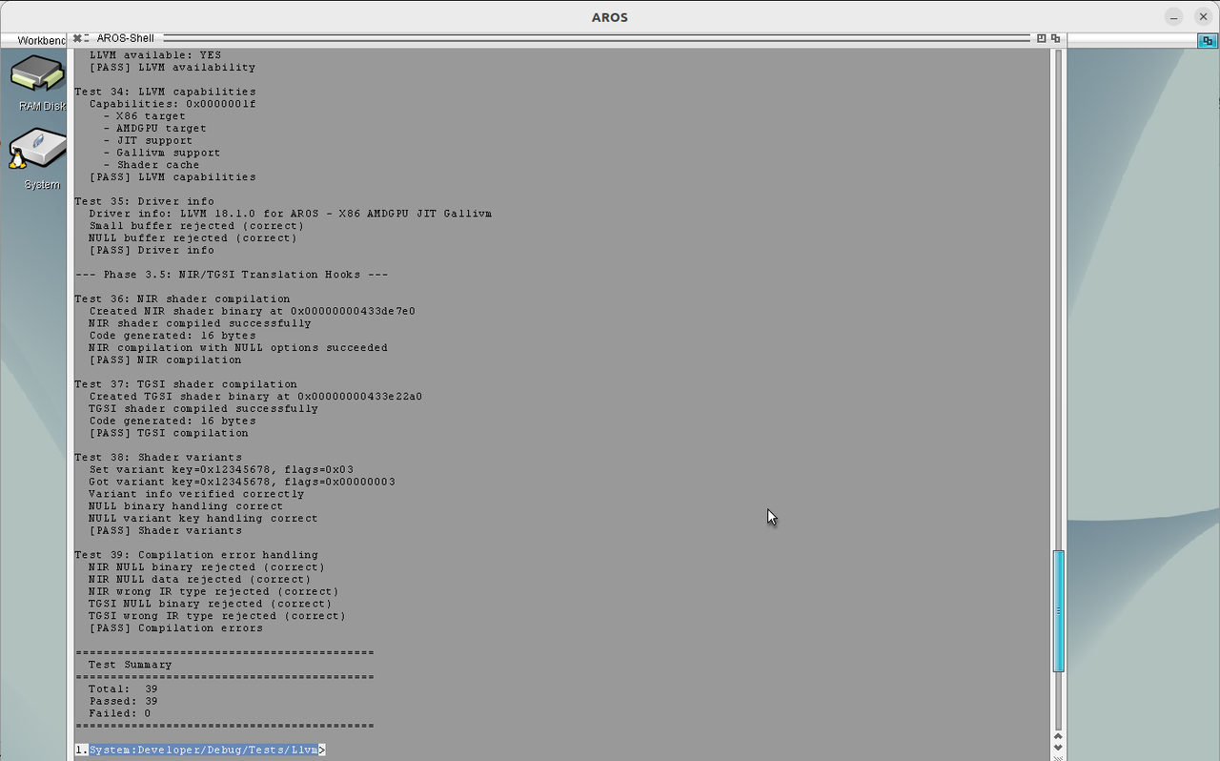Click 'Test 36: NIR shader compilation' line
Image resolution: width=1220 pixels, height=761 pixels.
click(182, 299)
